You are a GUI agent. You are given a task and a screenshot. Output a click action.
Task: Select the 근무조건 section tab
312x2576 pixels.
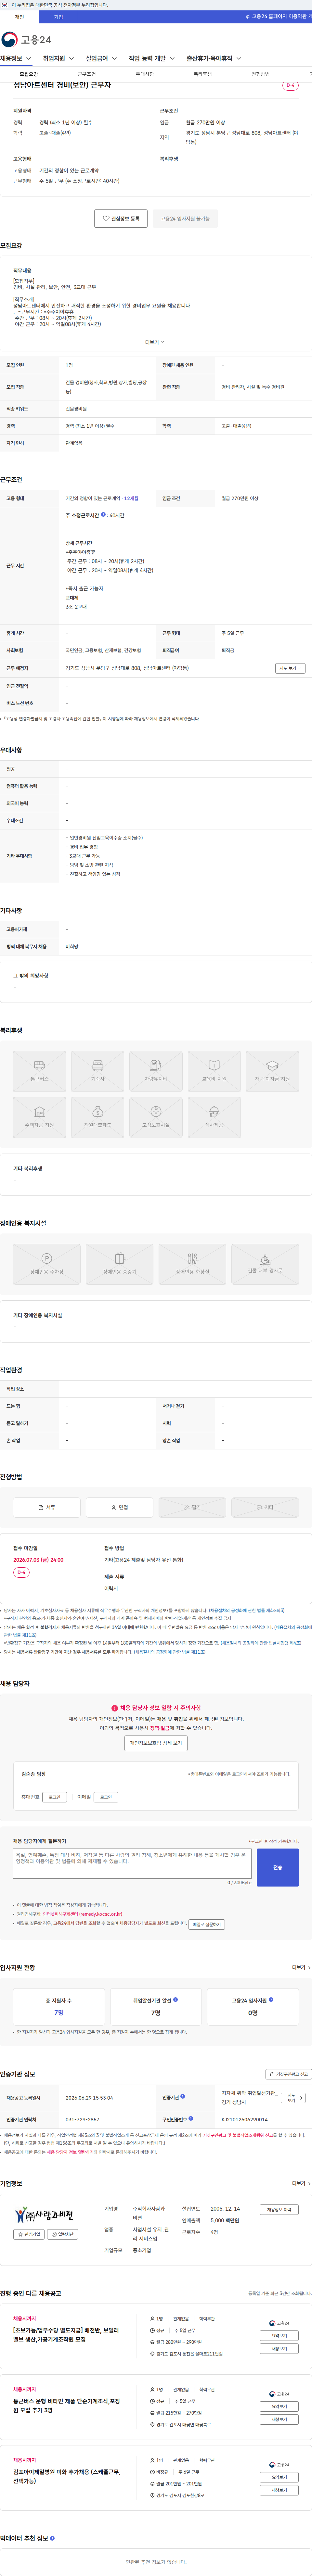tap(87, 74)
